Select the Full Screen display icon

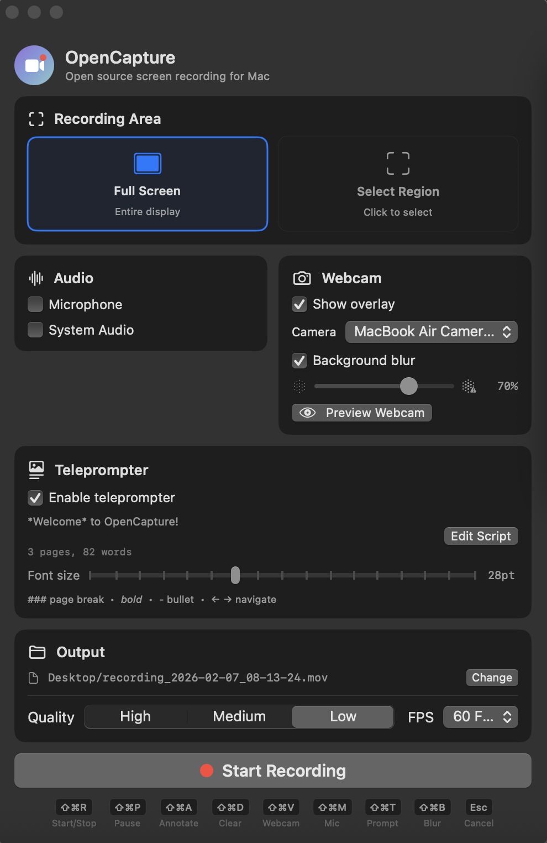tap(148, 163)
